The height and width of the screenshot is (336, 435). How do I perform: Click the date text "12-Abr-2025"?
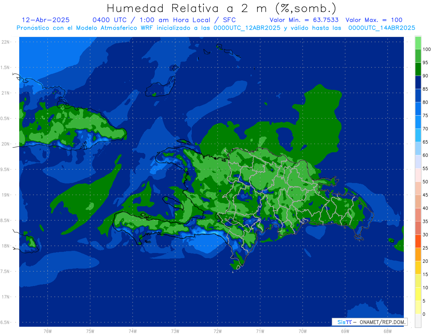pyautogui.click(x=46, y=20)
